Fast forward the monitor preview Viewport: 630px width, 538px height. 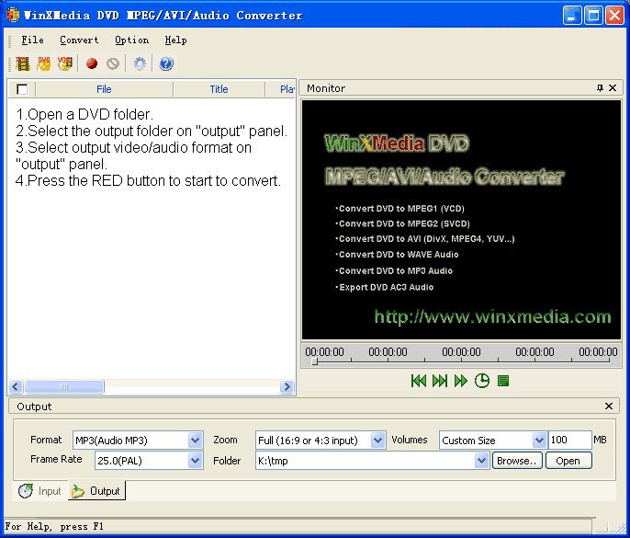coord(461,381)
